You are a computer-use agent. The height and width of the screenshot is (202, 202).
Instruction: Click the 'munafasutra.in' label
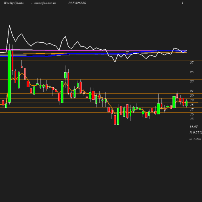pos(45,3)
